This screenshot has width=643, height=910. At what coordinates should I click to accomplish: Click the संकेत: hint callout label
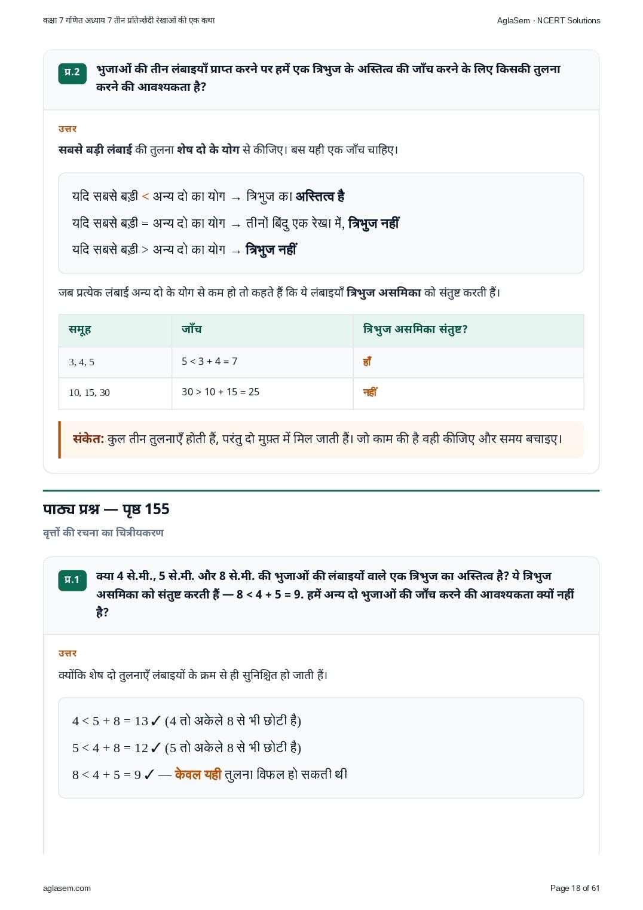(x=88, y=439)
